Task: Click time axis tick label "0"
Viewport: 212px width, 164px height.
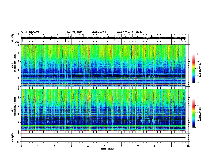Action: 21,146
